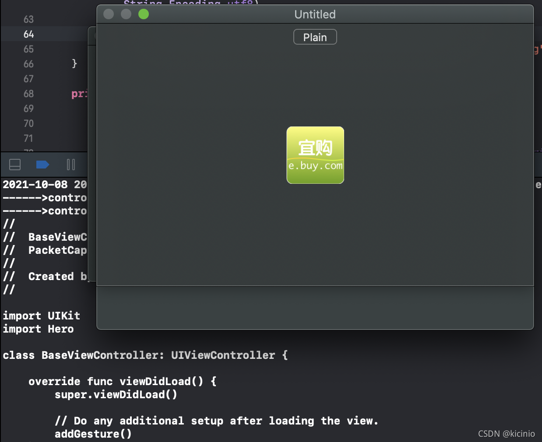Click 'Do any additional setup' comment line

(x=217, y=421)
